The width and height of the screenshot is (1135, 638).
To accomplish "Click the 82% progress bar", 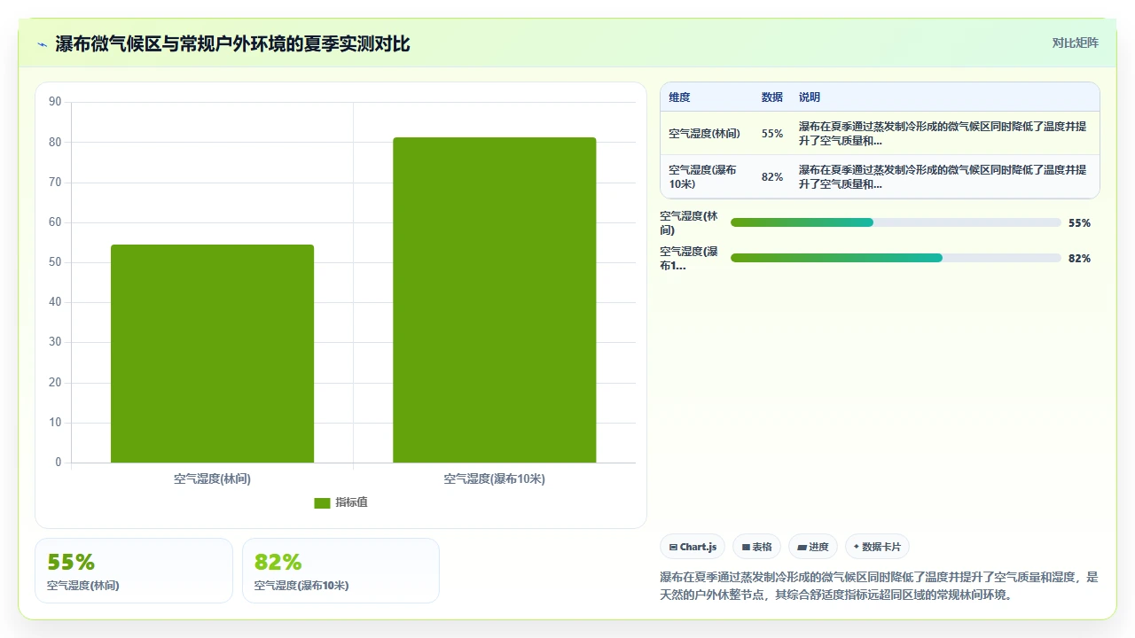I will (x=896, y=258).
